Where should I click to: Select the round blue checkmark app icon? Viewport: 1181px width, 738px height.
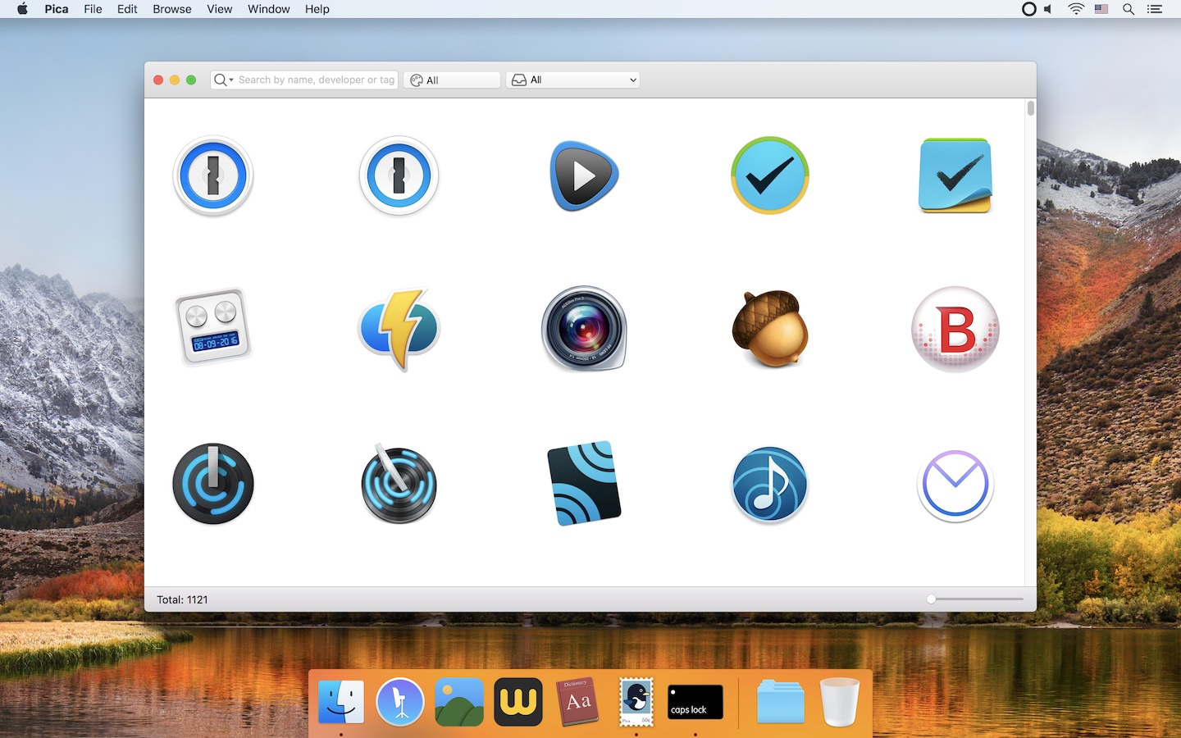point(770,175)
